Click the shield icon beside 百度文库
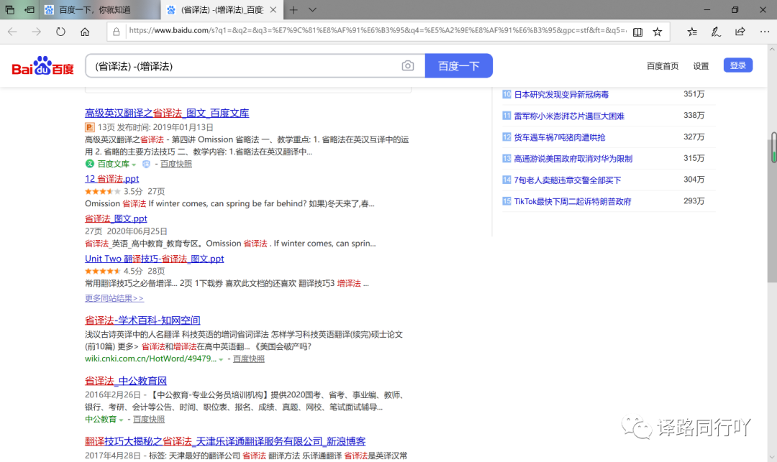The image size is (777, 462). pos(146,164)
